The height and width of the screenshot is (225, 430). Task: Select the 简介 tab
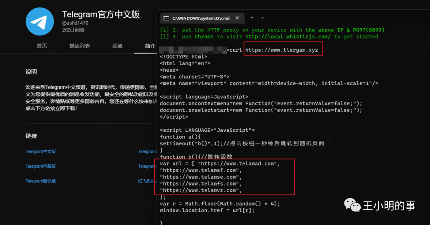tap(150, 46)
